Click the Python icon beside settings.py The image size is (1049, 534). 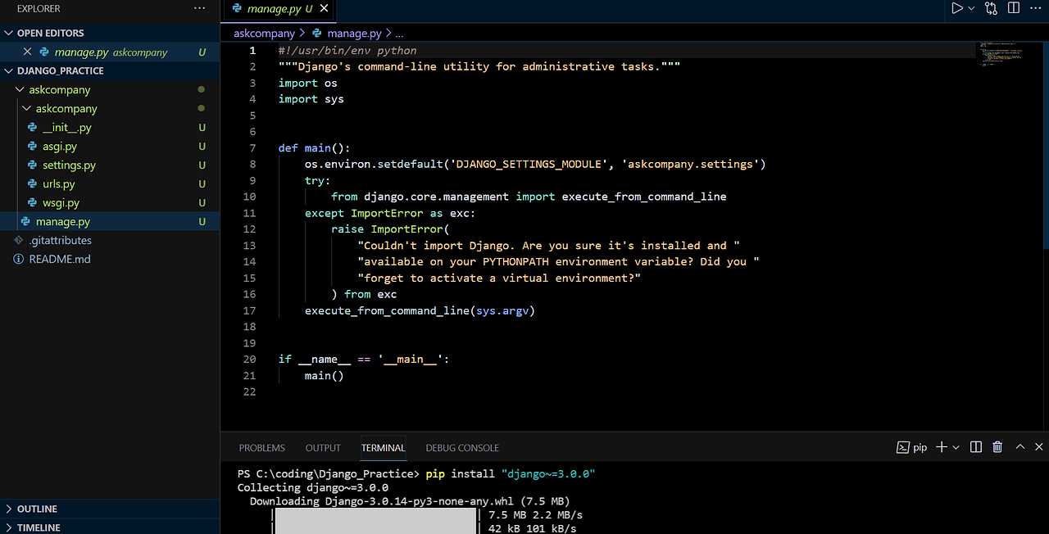pos(33,165)
